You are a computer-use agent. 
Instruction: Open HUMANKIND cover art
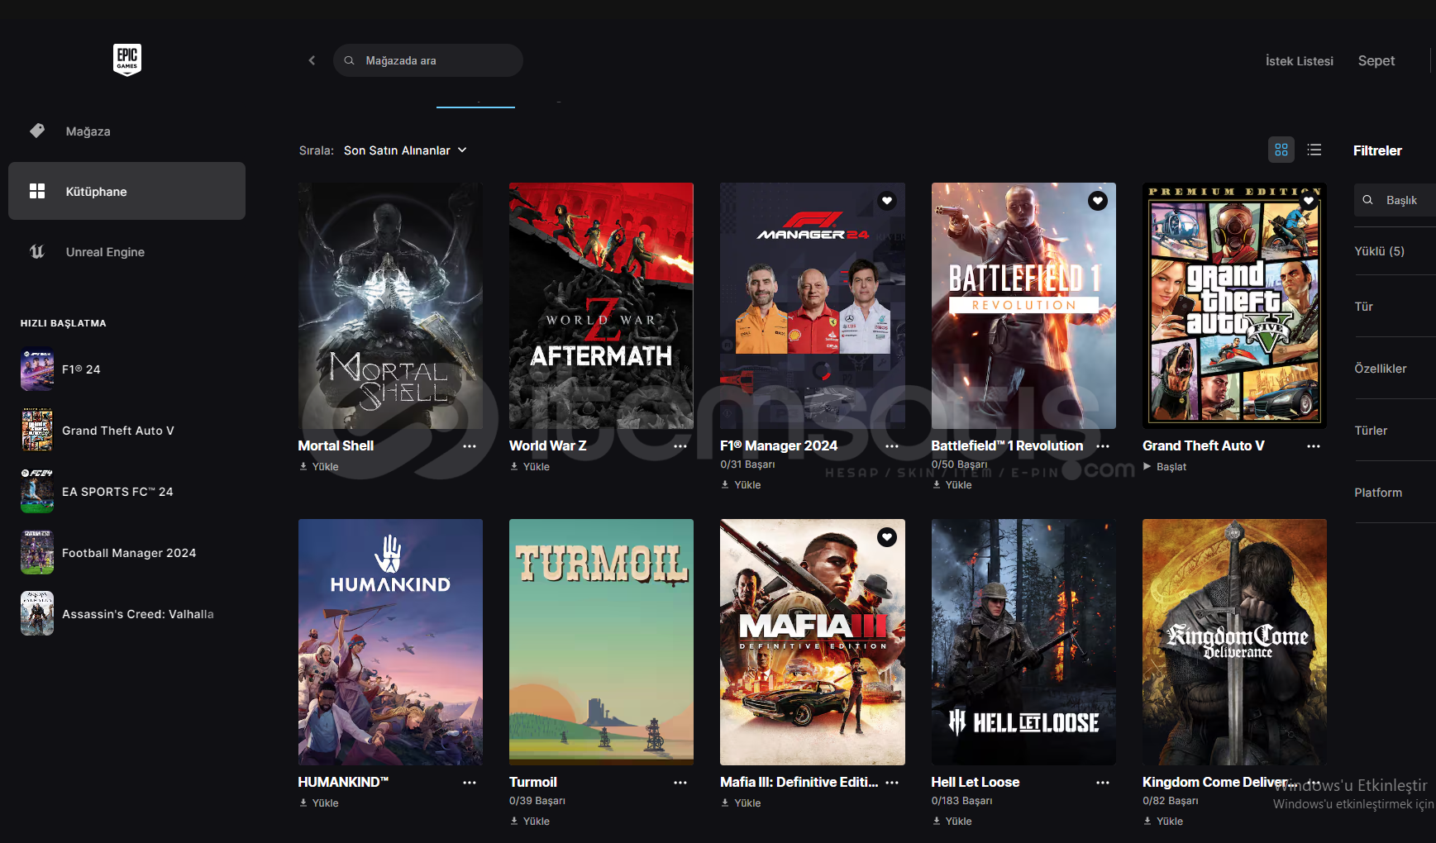coord(390,642)
